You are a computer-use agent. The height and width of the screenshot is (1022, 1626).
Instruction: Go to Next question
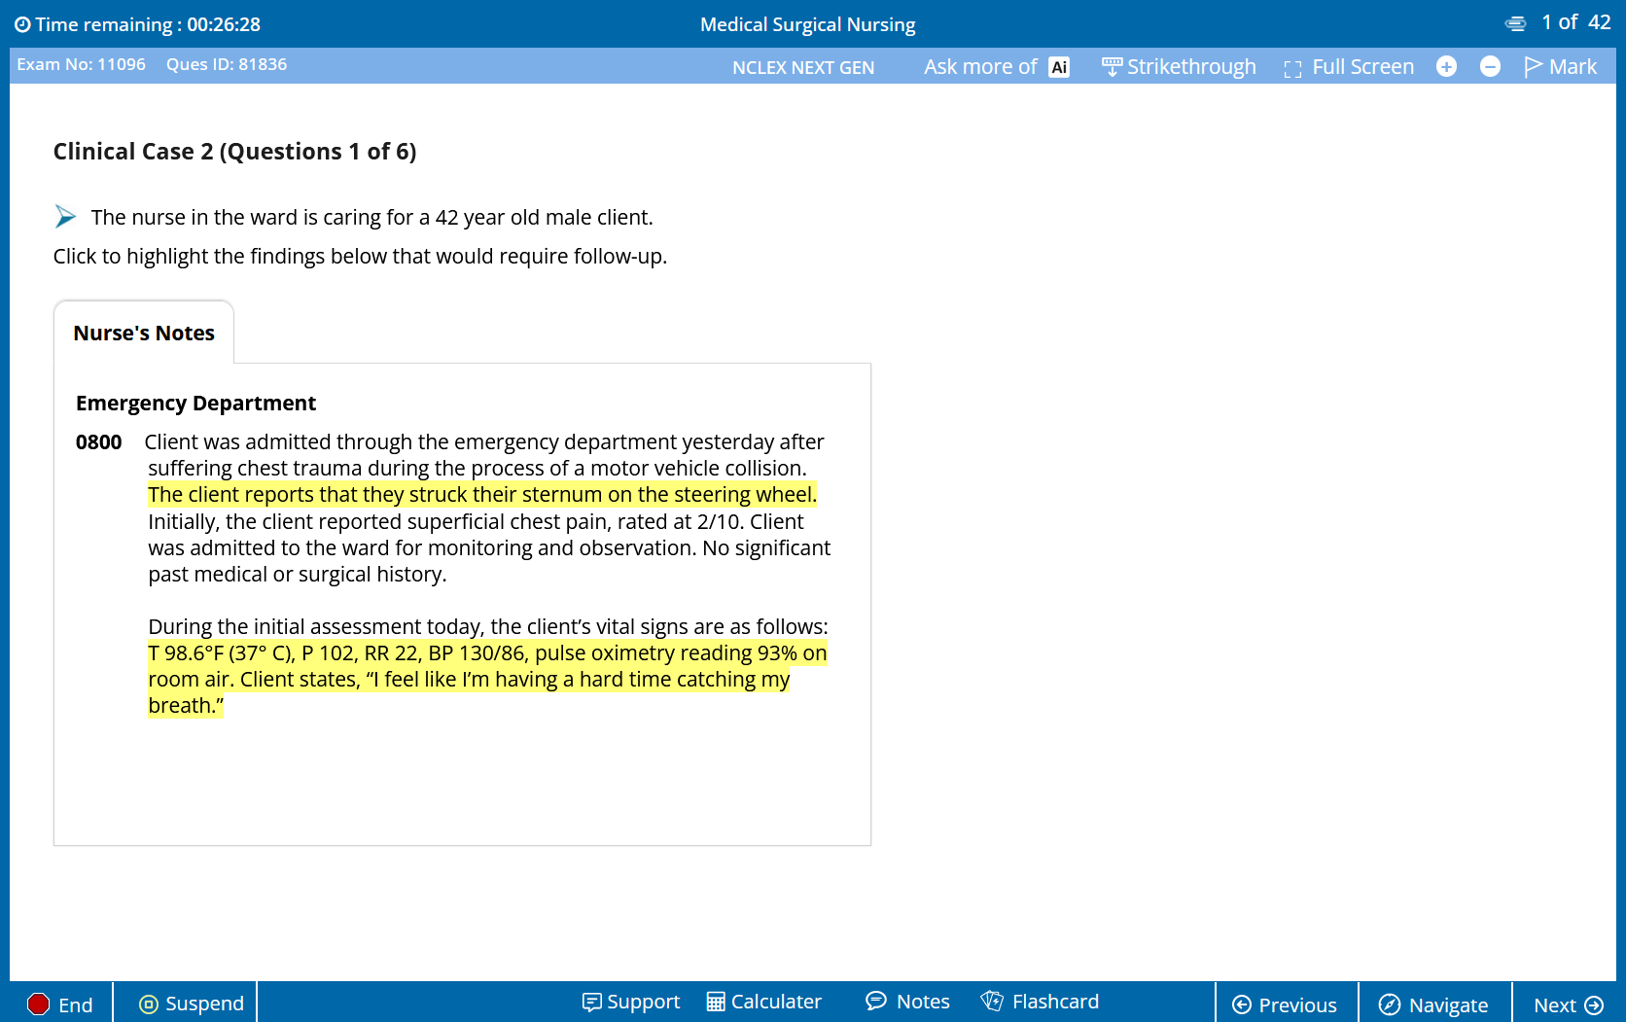[x=1569, y=1005]
